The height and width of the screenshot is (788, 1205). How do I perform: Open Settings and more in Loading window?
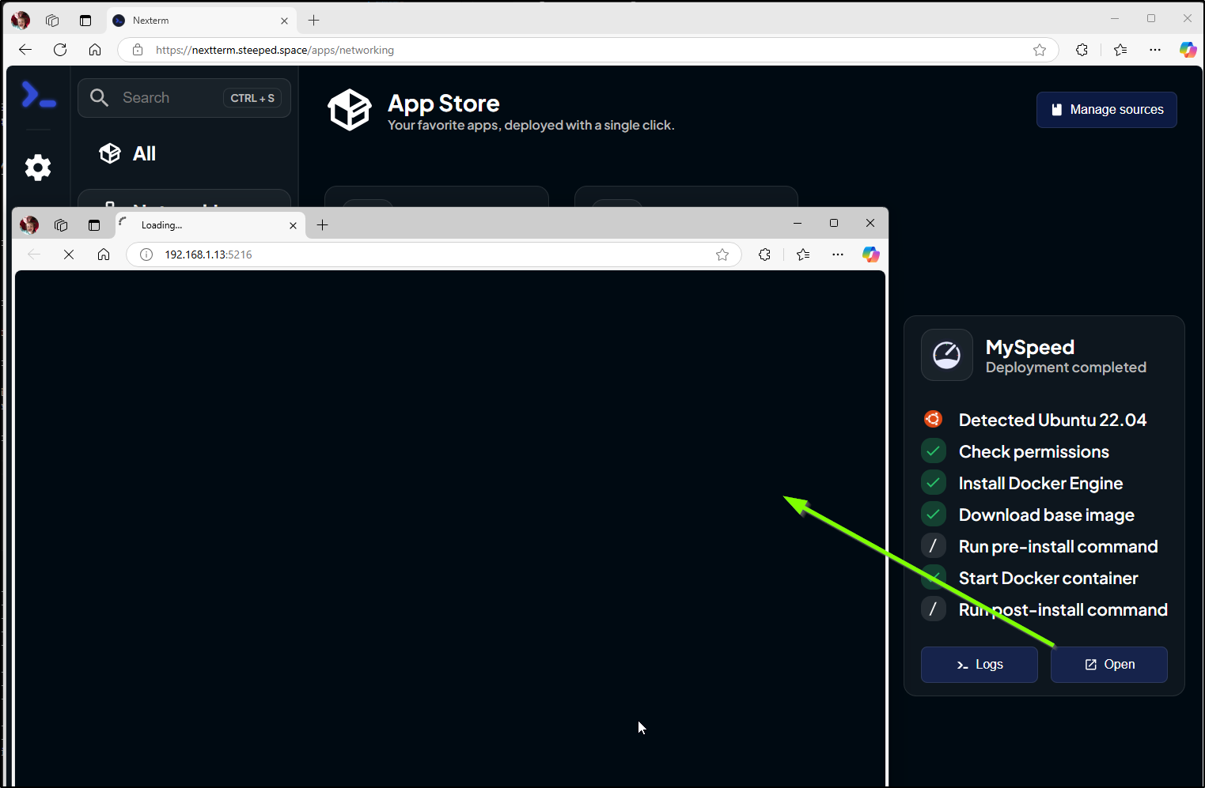pyautogui.click(x=838, y=254)
